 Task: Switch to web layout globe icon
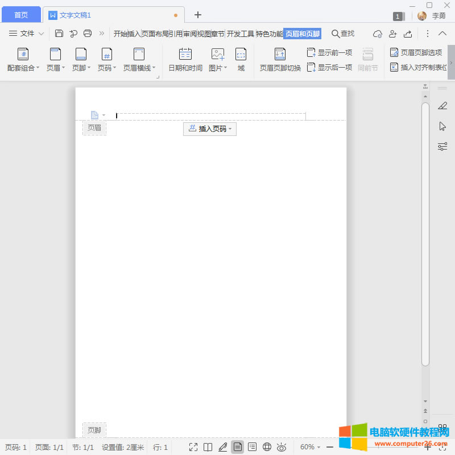tap(267, 447)
